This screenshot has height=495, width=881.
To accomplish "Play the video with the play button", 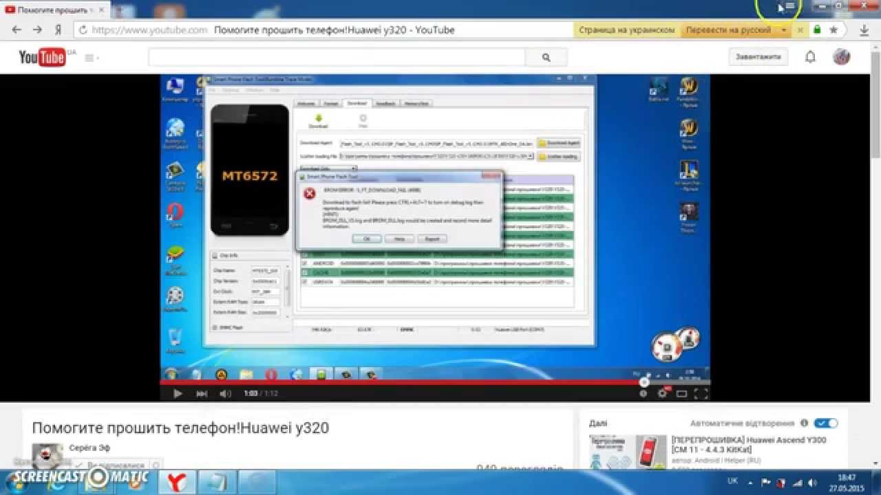I will click(178, 394).
